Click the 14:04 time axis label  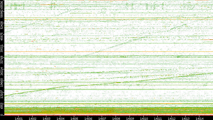point(60,119)
